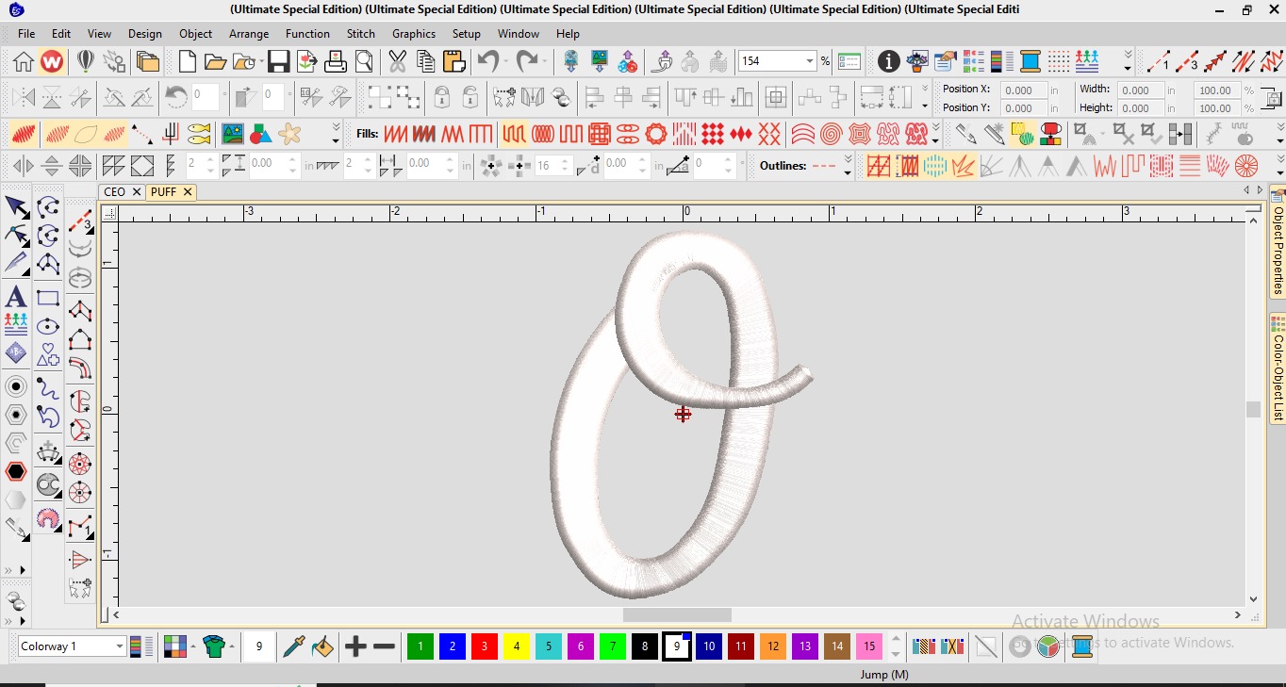1286x687 pixels.
Task: Open the Wilcom red W icon
Action: pyautogui.click(x=52, y=62)
